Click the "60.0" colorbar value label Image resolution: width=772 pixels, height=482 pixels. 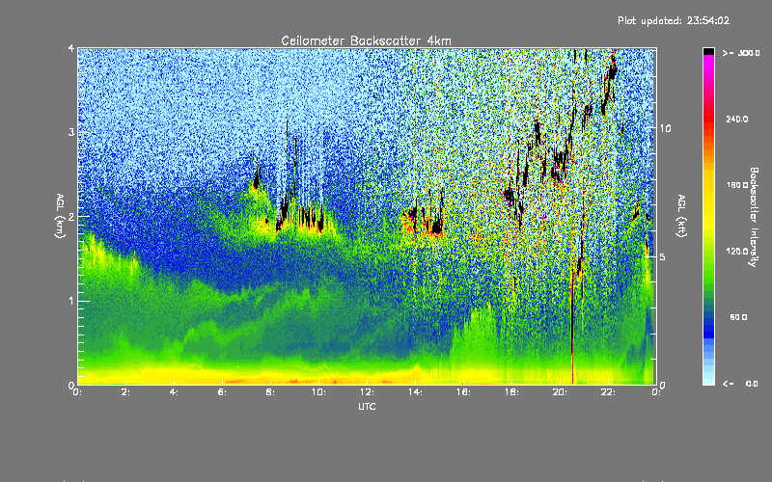(x=738, y=317)
